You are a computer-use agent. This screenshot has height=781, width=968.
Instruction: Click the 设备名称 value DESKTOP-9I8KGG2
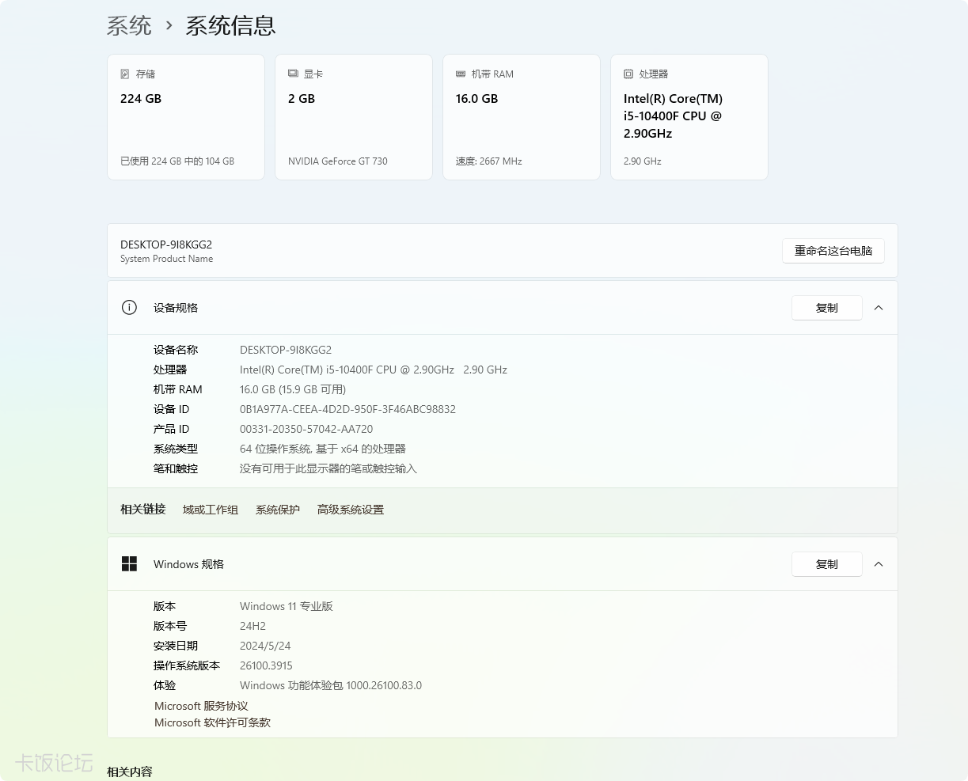click(x=286, y=350)
